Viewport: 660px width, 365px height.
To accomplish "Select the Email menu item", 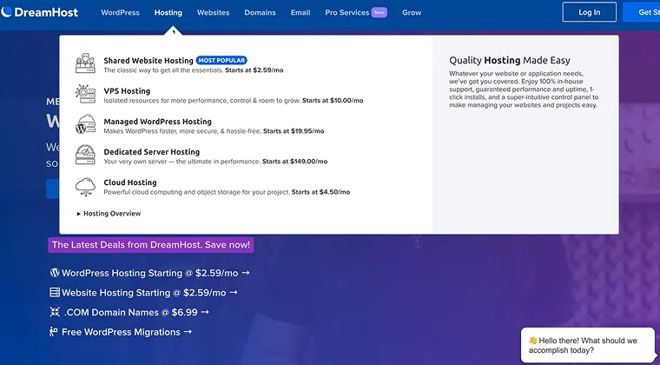I will pyautogui.click(x=300, y=13).
